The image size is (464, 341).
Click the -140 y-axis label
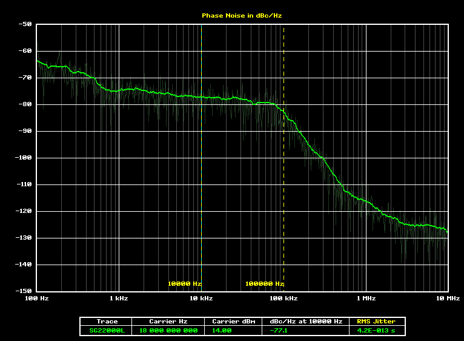[24, 264]
